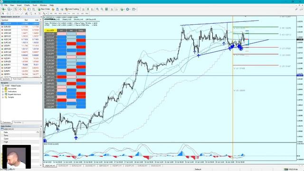The image size is (304, 171).
Task: Open the Periods clock icon dropdown
Action: click(128, 9)
